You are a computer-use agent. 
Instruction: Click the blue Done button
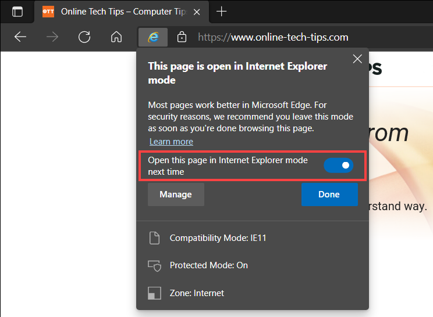[x=329, y=194]
